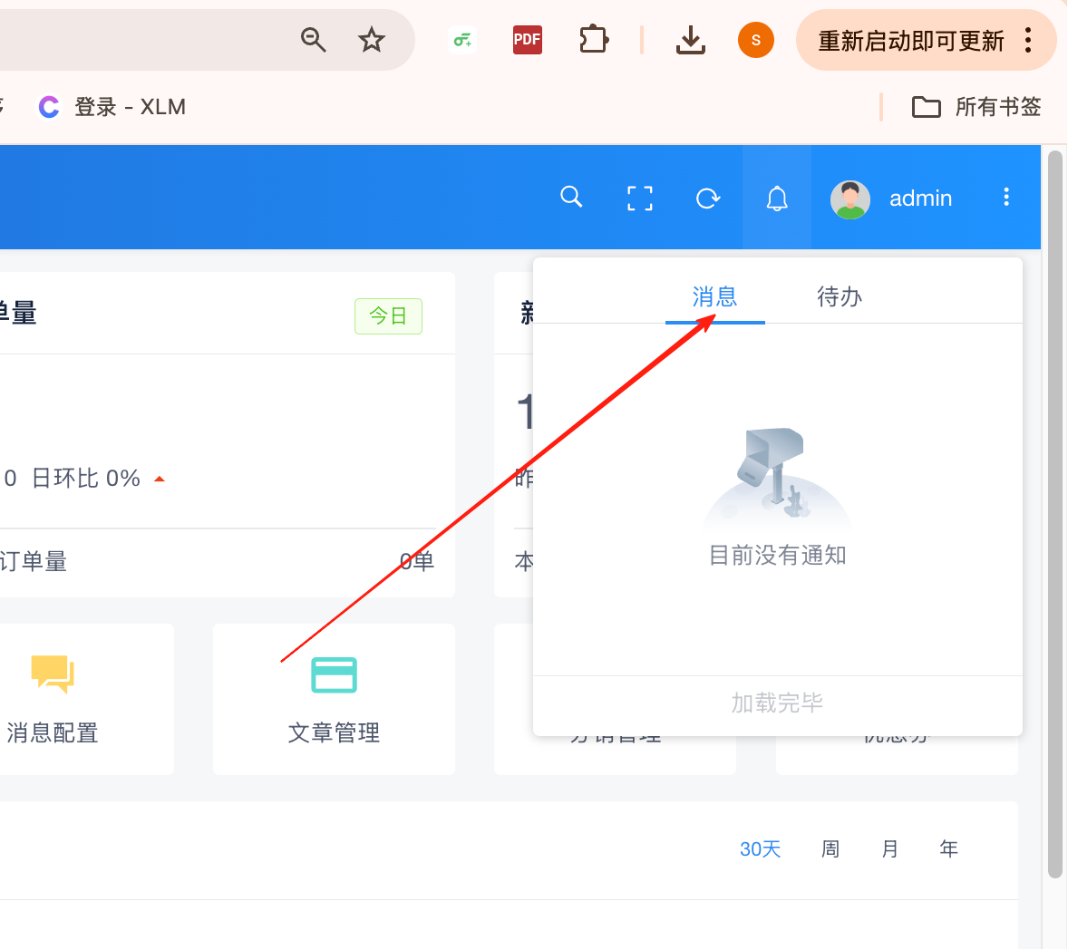Click the 加载完毕 footer text
This screenshot has width=1068, height=950.
tap(777, 703)
